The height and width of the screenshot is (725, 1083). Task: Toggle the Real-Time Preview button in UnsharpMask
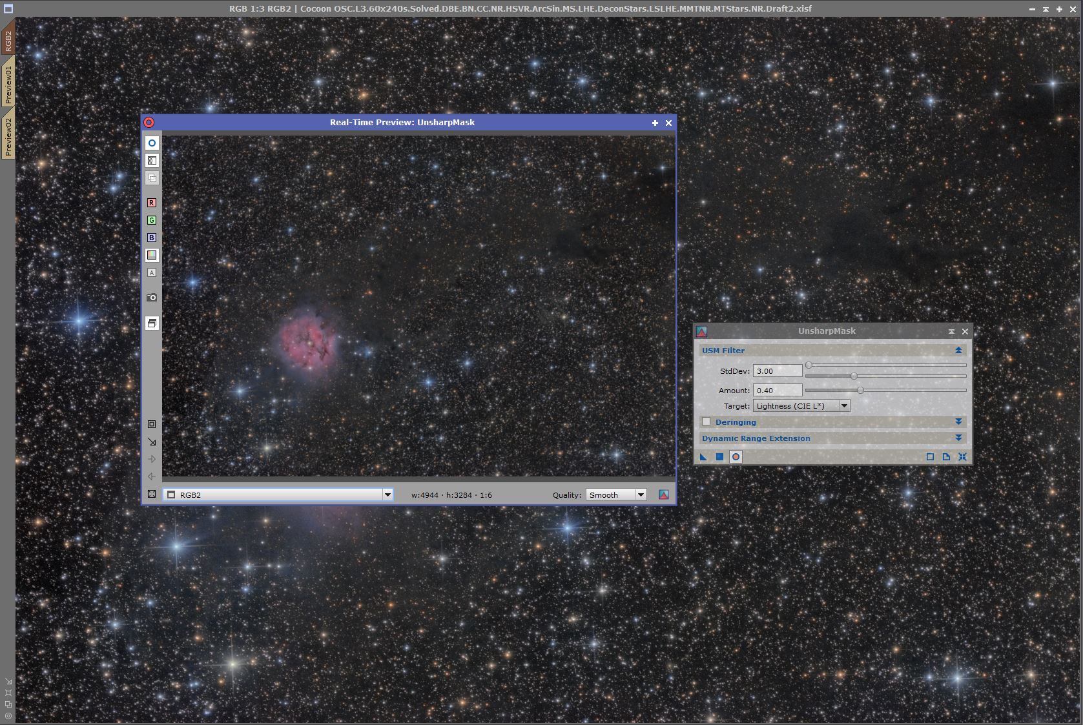736,457
